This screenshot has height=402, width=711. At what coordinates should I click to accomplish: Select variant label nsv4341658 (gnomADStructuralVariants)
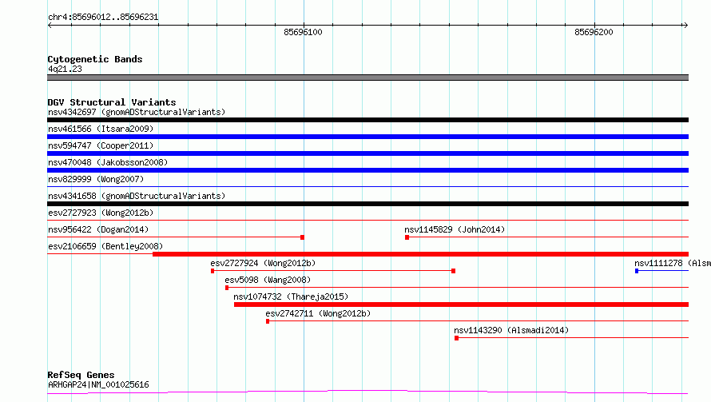(x=137, y=196)
